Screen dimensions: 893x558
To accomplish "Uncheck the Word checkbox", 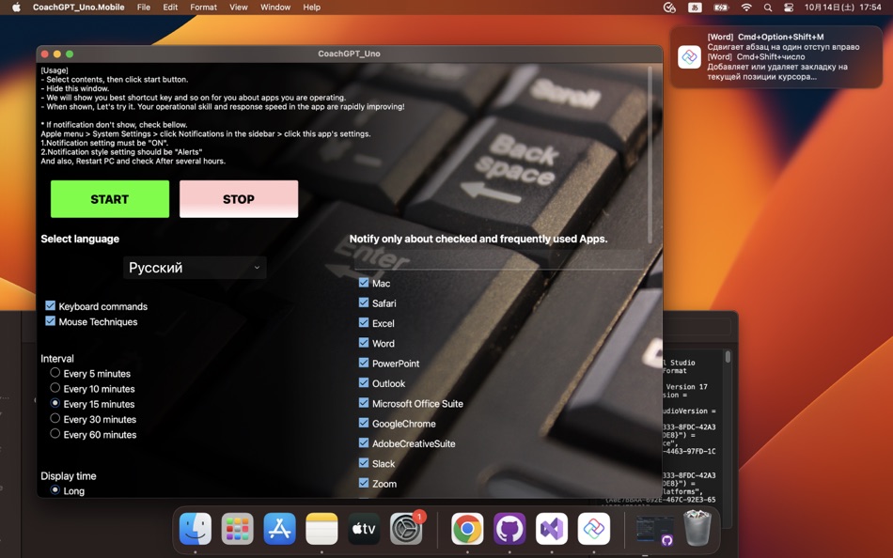I will click(364, 343).
